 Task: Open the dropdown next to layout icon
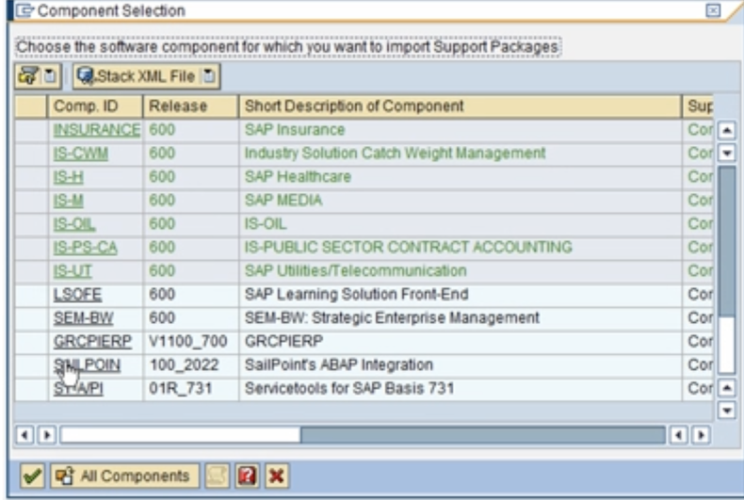pos(50,76)
